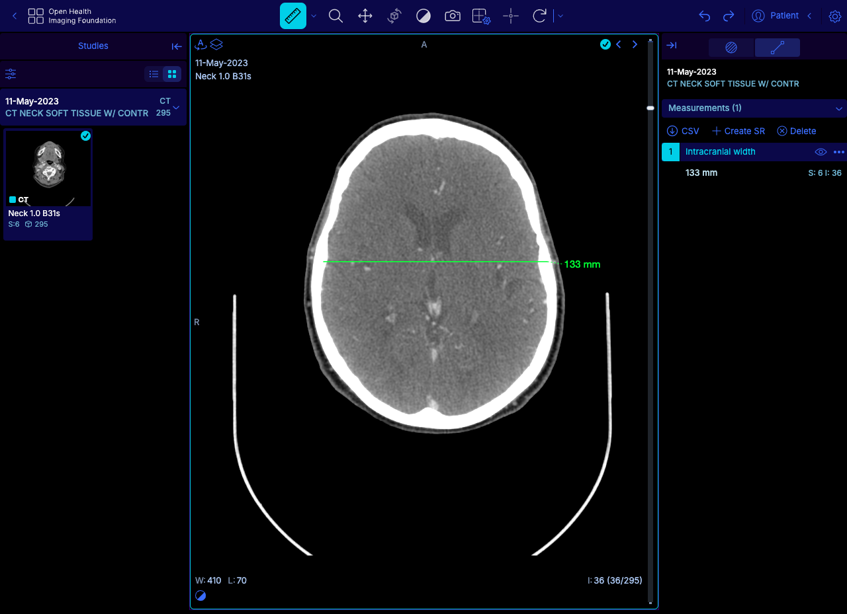Undo the last action

click(x=705, y=16)
